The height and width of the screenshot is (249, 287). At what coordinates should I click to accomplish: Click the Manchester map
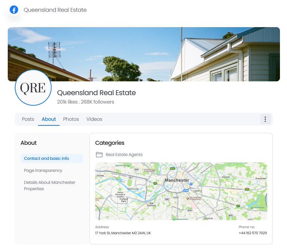(x=181, y=191)
